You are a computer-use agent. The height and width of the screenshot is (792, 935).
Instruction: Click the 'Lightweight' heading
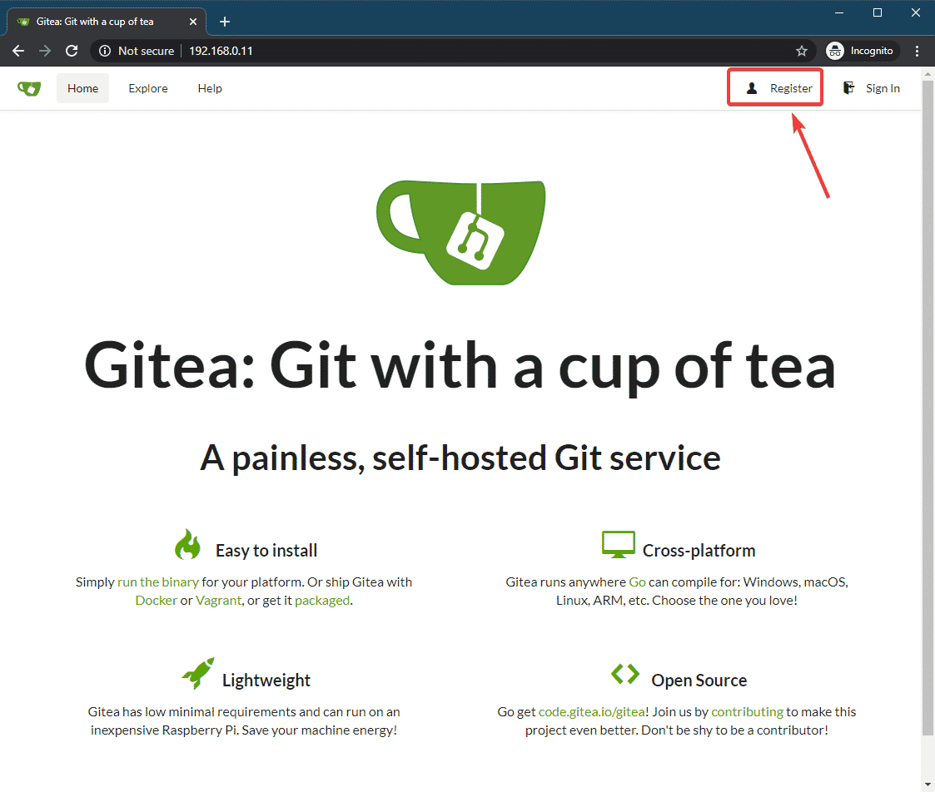tap(266, 681)
